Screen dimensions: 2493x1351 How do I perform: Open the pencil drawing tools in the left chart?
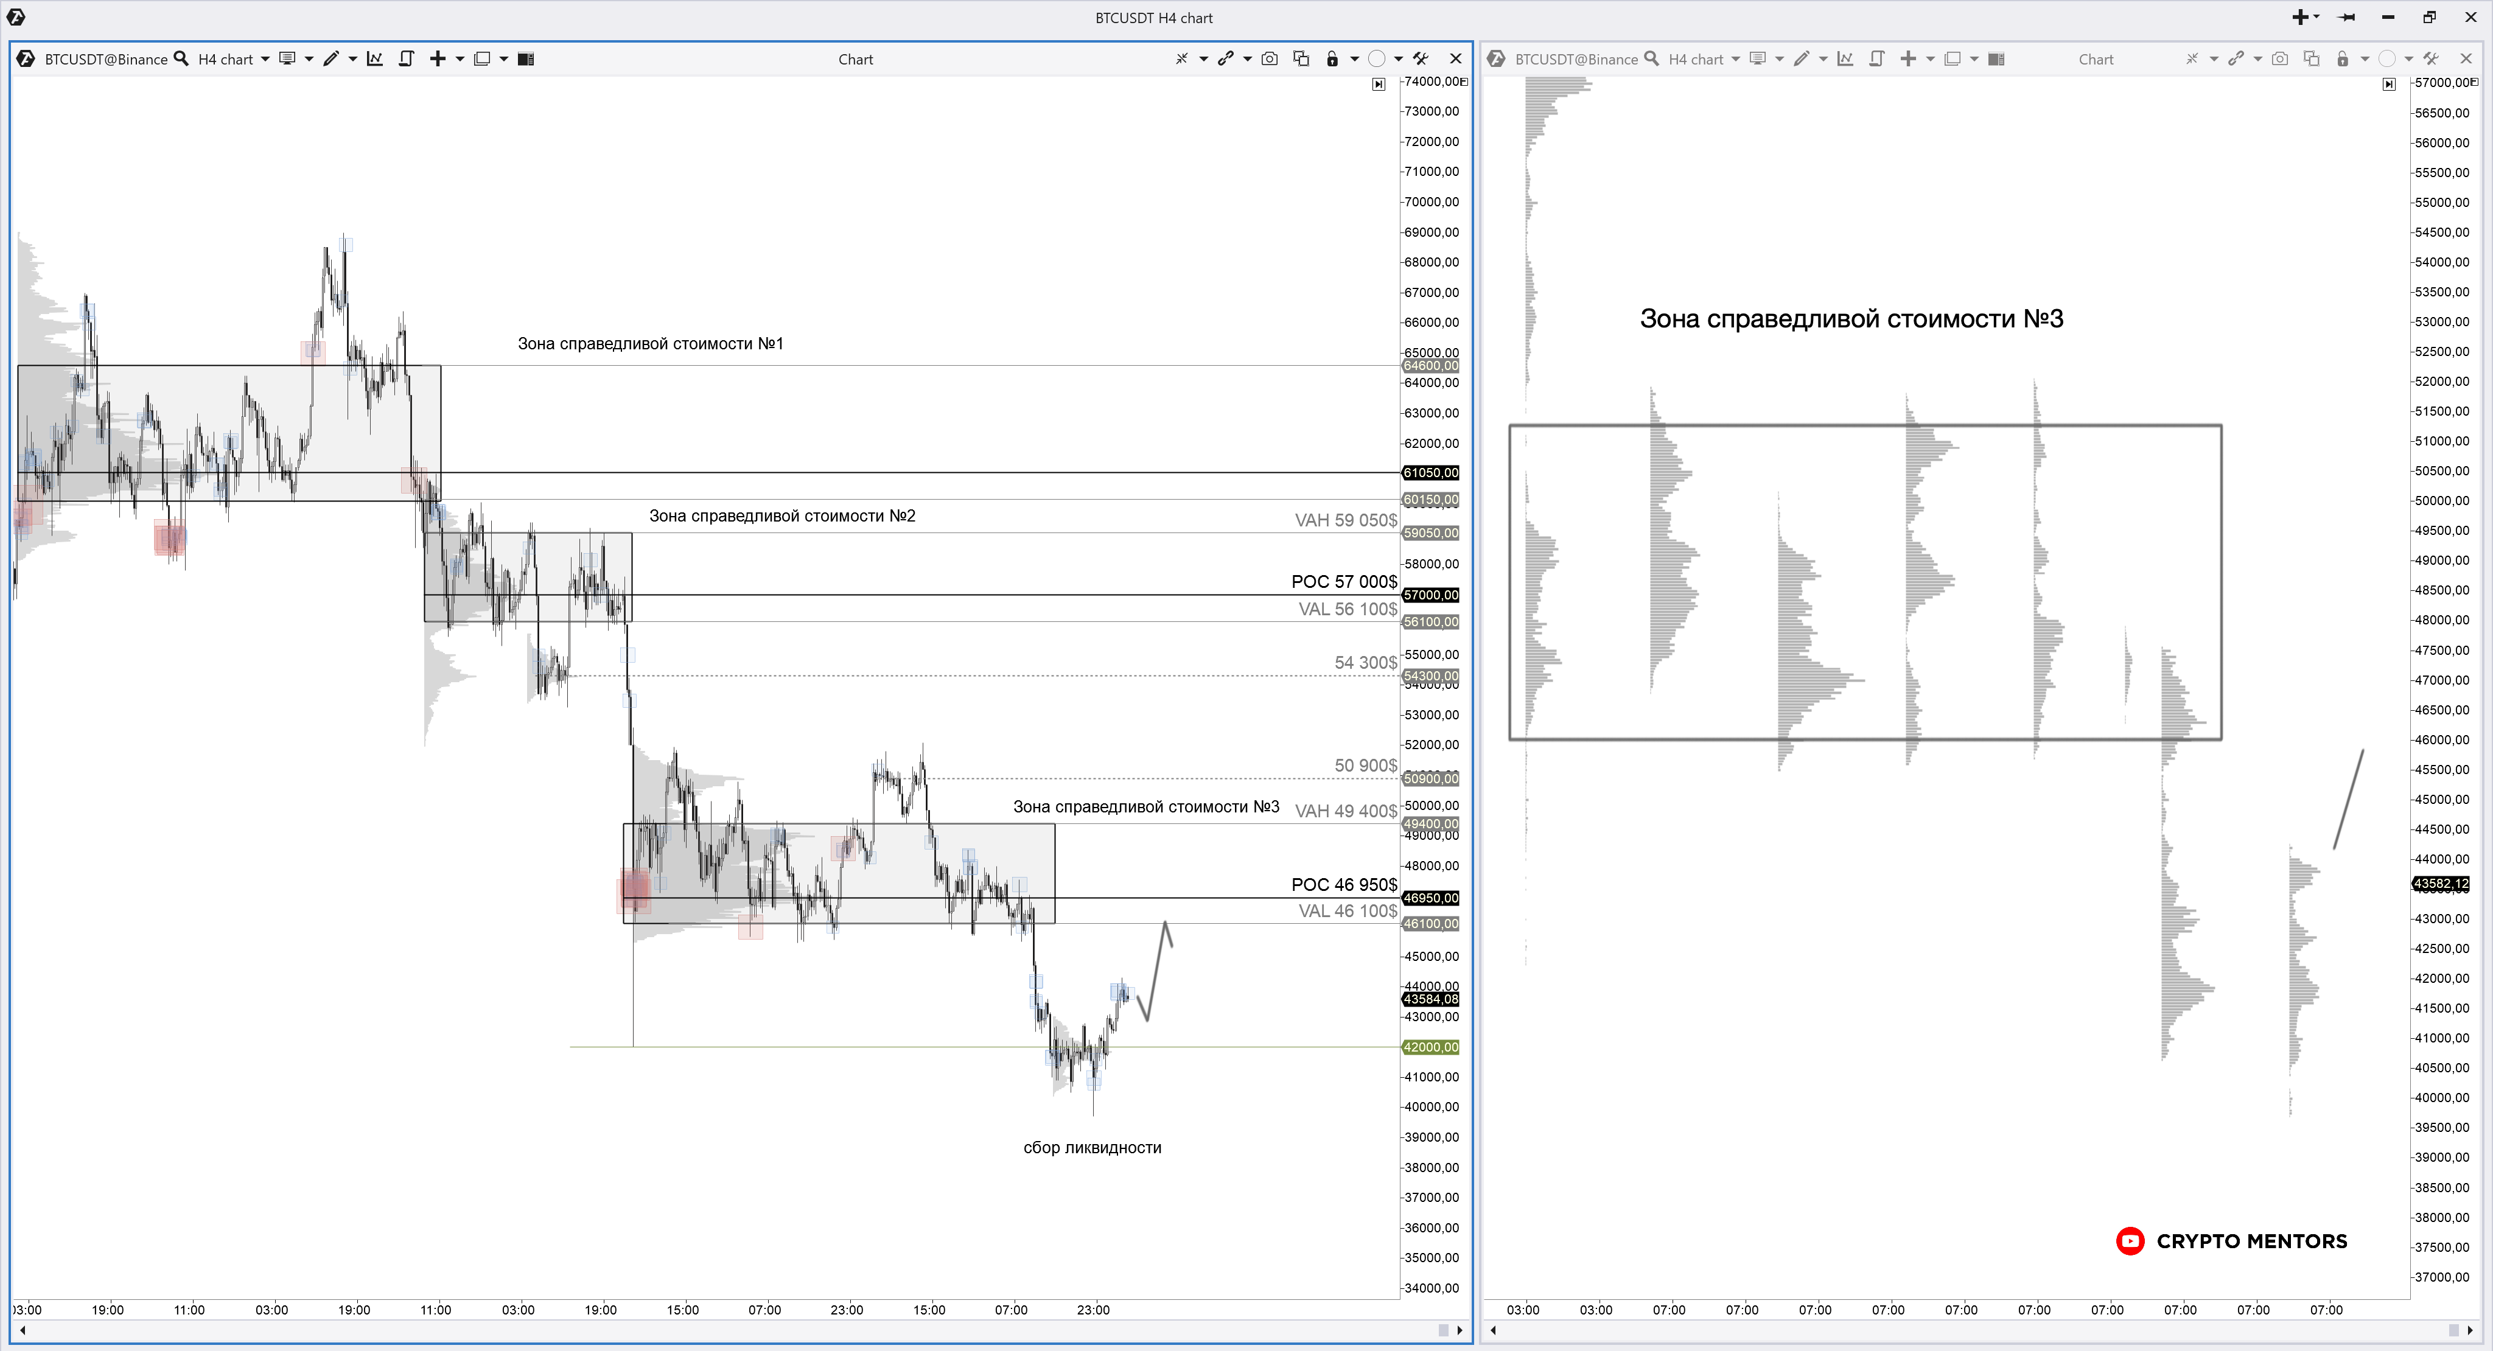(x=331, y=59)
